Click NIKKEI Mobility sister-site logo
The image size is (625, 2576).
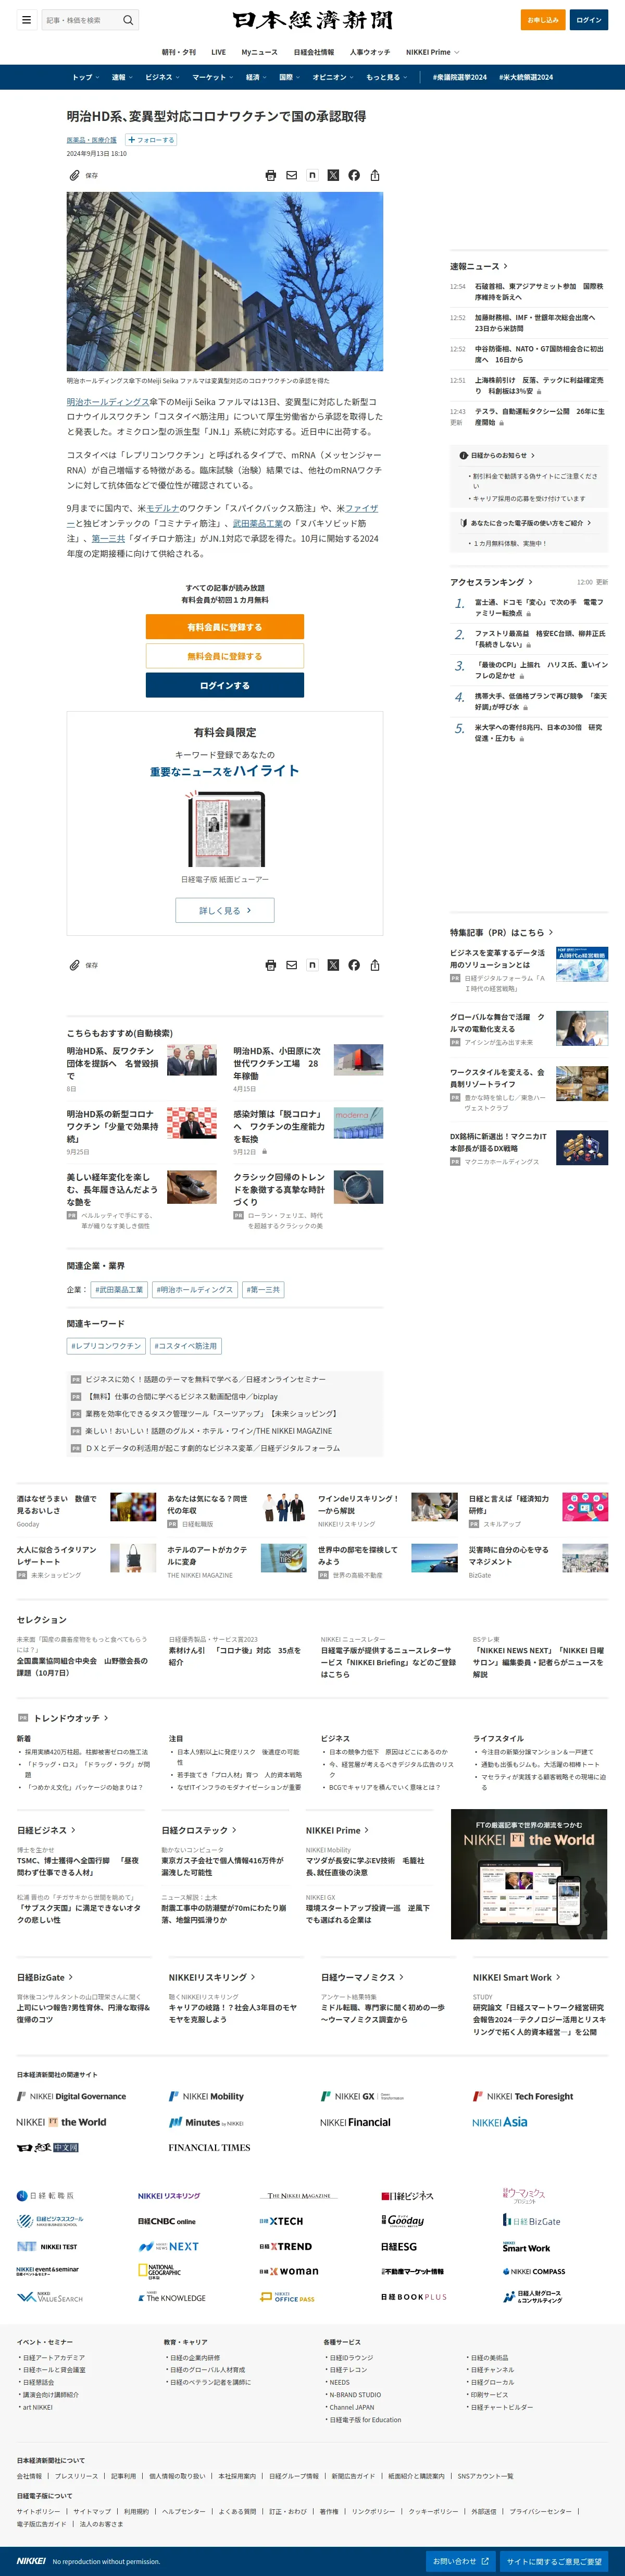(x=206, y=2096)
